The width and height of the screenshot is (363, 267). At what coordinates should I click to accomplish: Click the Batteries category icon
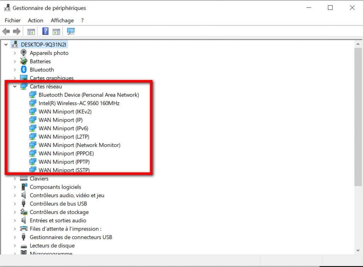coord(24,61)
